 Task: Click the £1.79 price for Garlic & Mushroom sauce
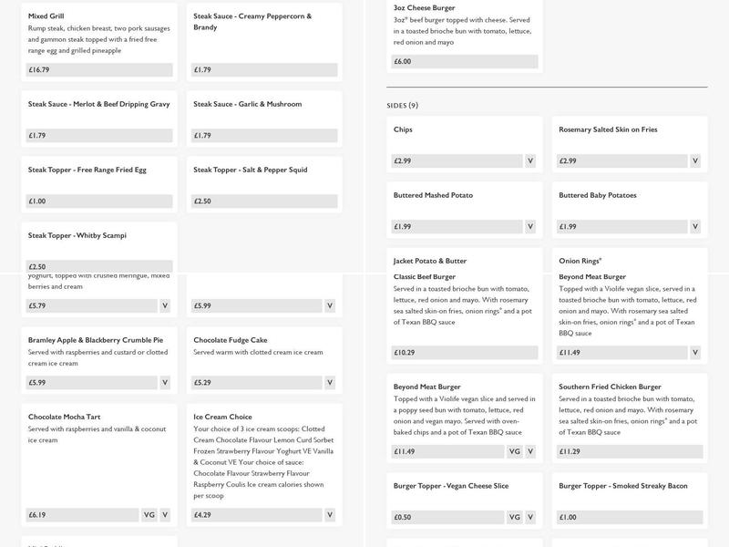coord(264,135)
